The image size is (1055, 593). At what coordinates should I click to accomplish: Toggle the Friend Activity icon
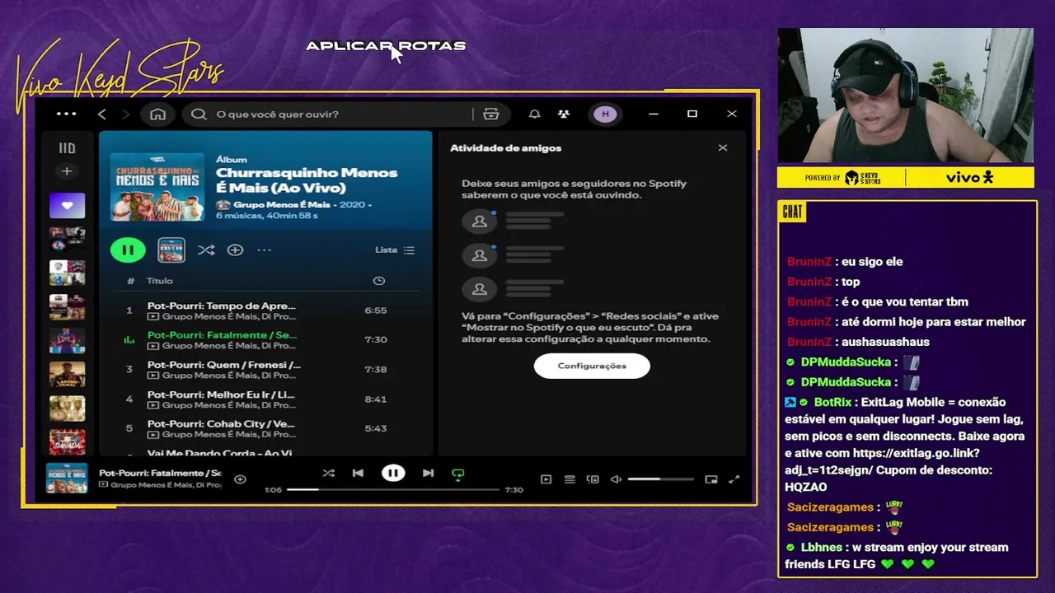pos(564,114)
